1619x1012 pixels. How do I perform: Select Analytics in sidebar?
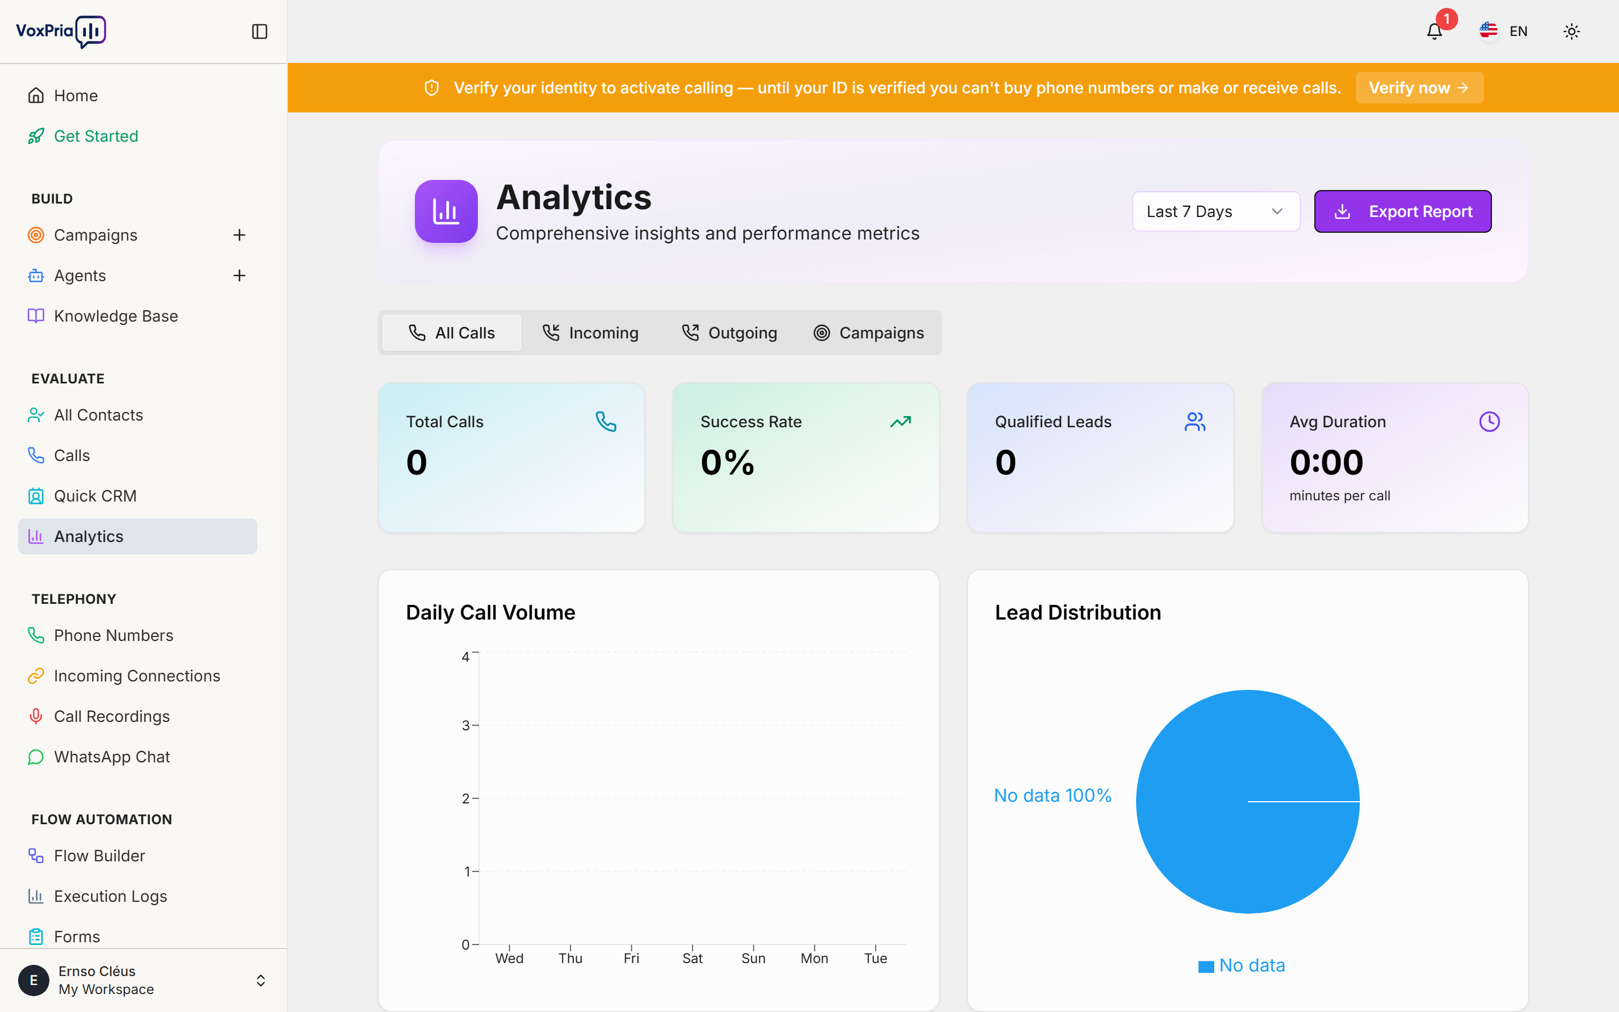pos(138,536)
